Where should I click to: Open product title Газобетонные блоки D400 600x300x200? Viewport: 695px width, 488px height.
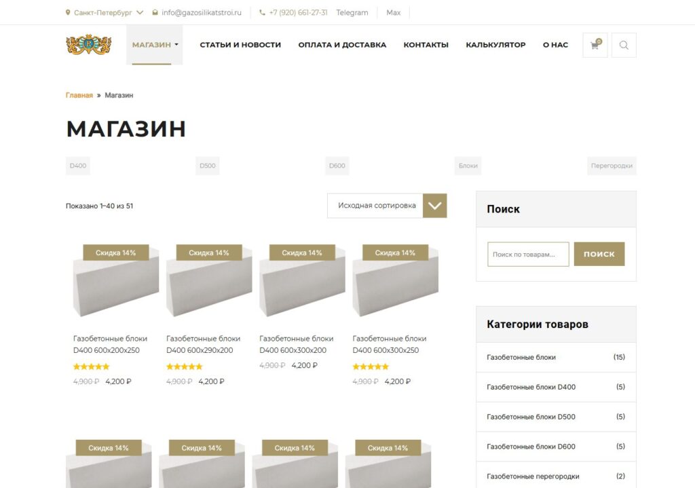297,344
